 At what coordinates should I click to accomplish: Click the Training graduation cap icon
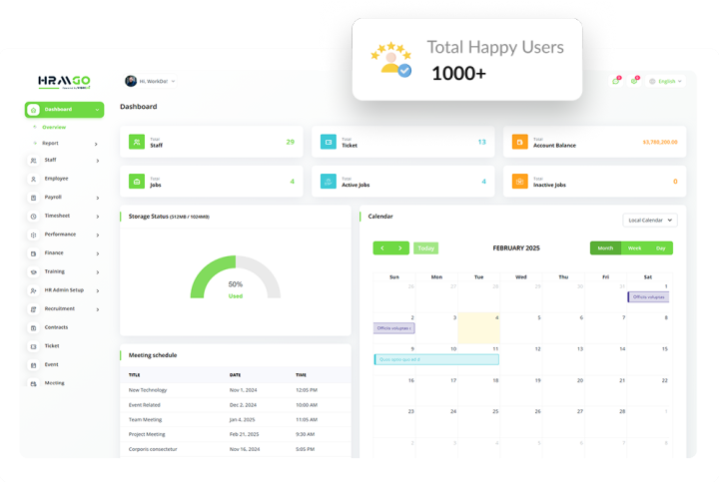[x=33, y=272]
